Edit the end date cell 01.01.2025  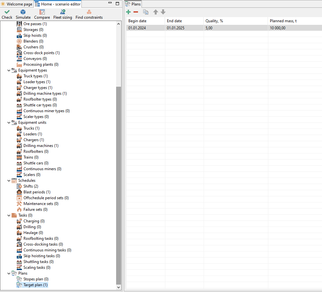(x=184, y=28)
